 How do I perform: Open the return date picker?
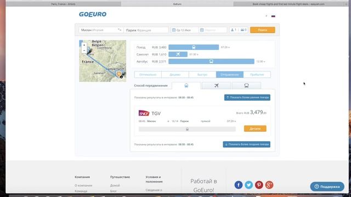[x=213, y=30]
